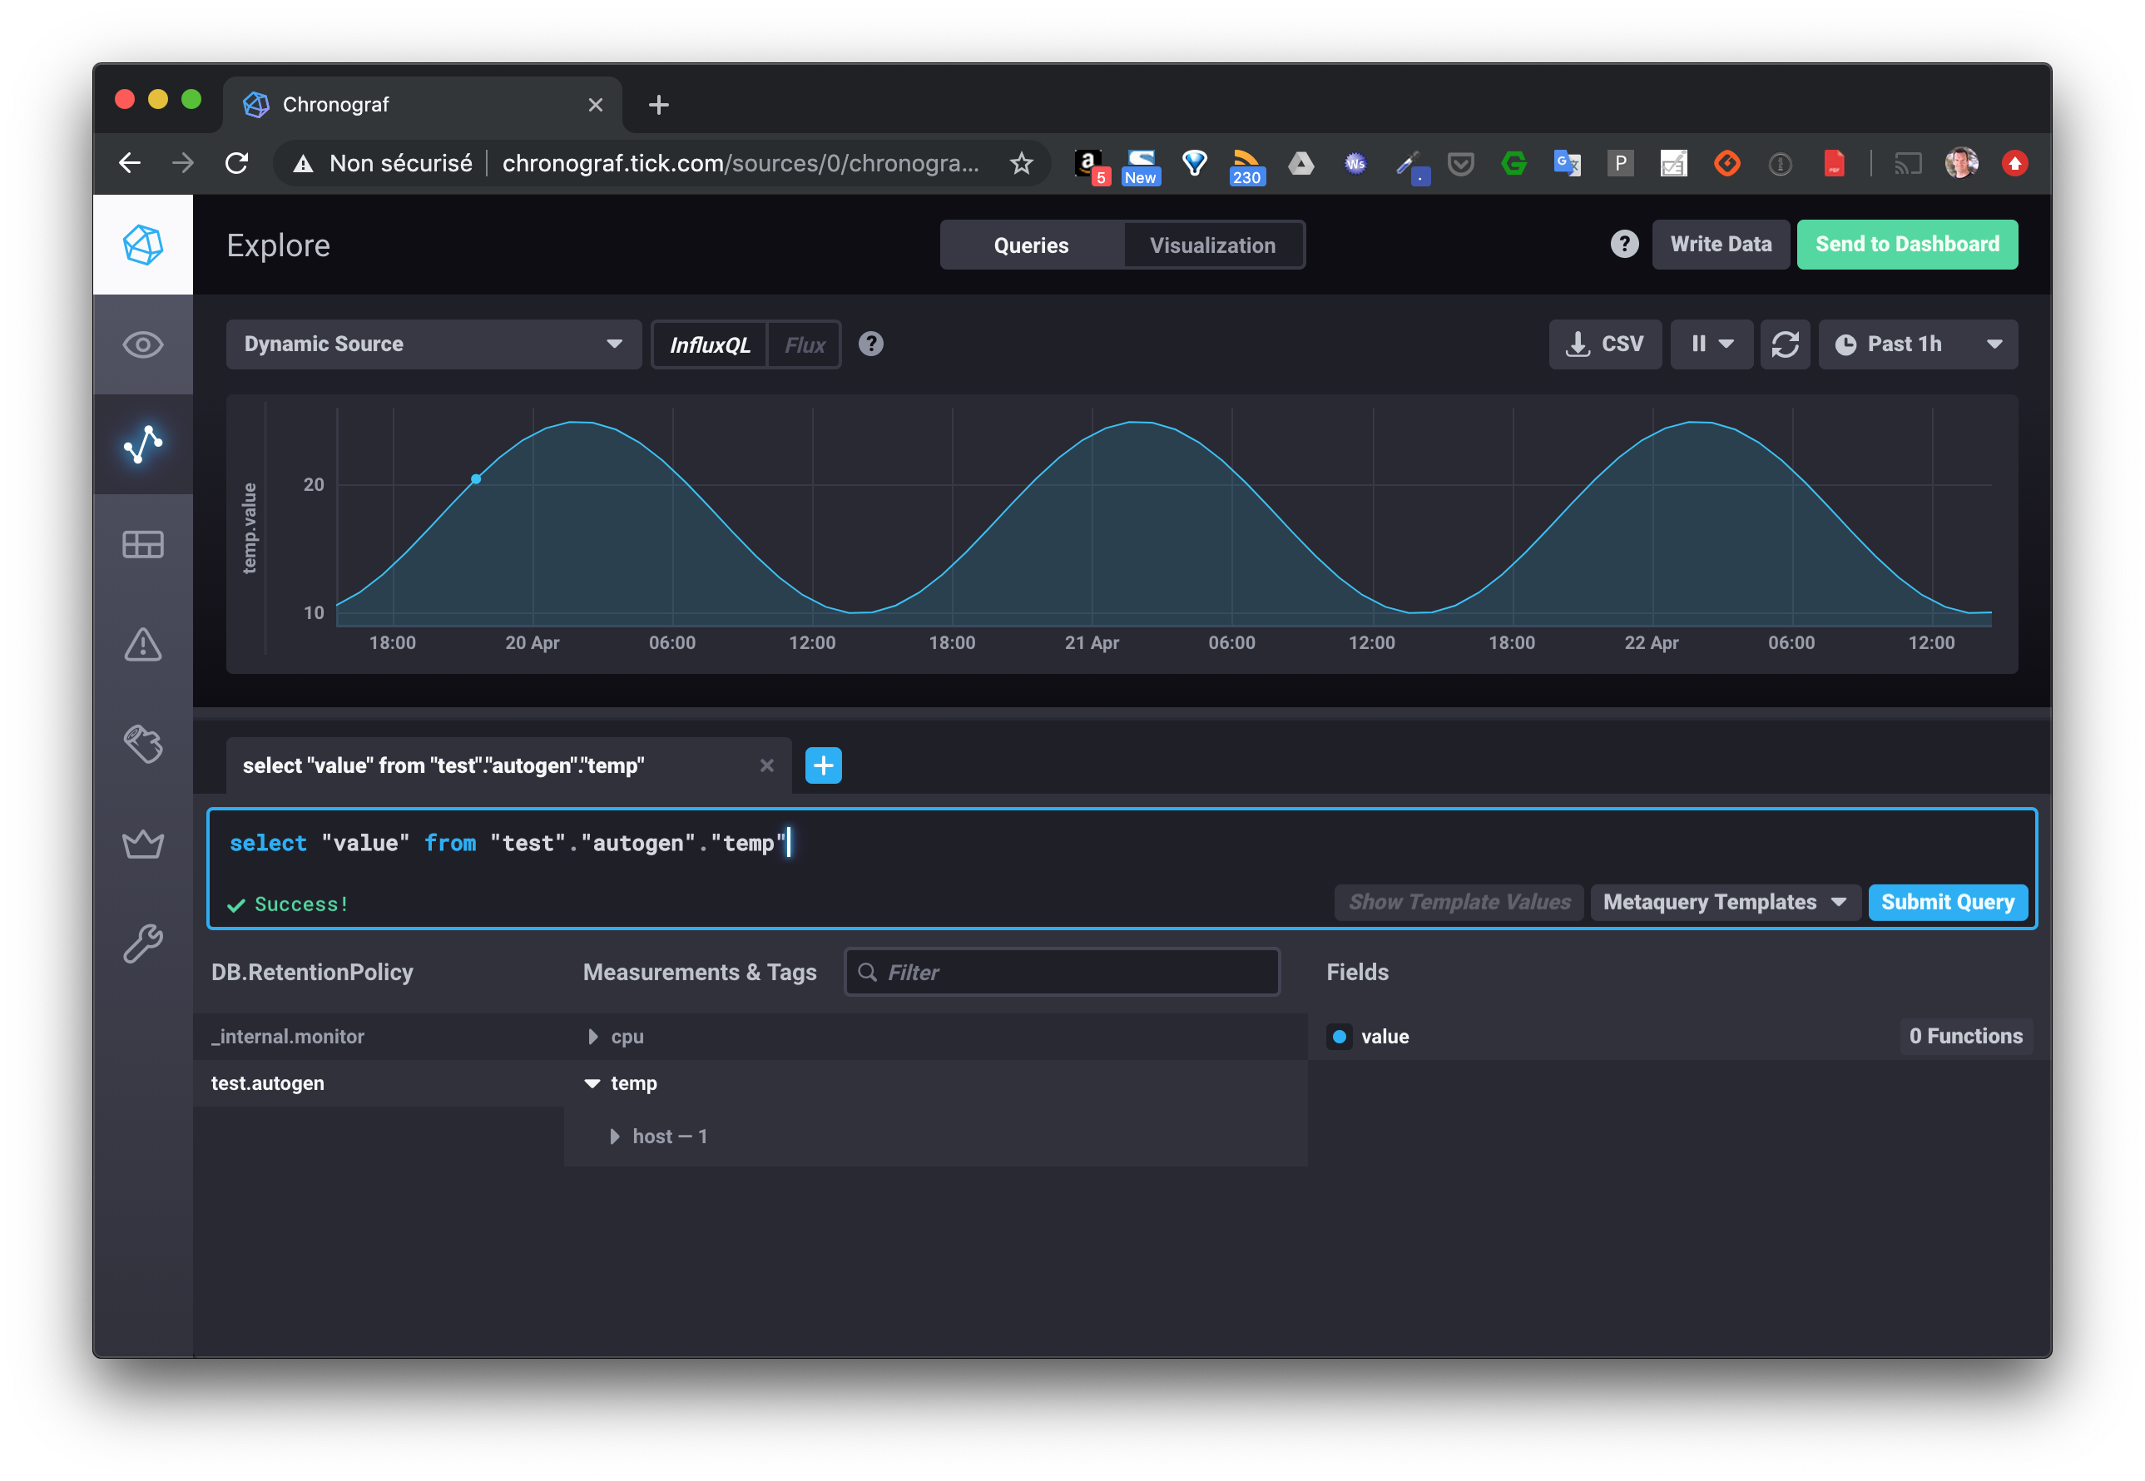Go back with the browser back arrow
2145x1481 pixels.
[130, 163]
